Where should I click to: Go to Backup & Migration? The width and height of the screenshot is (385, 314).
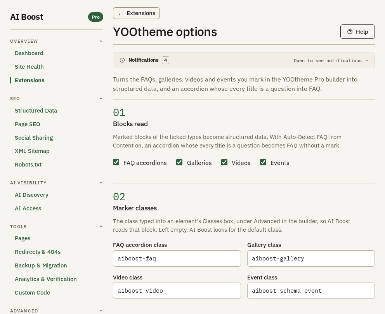coord(41,265)
